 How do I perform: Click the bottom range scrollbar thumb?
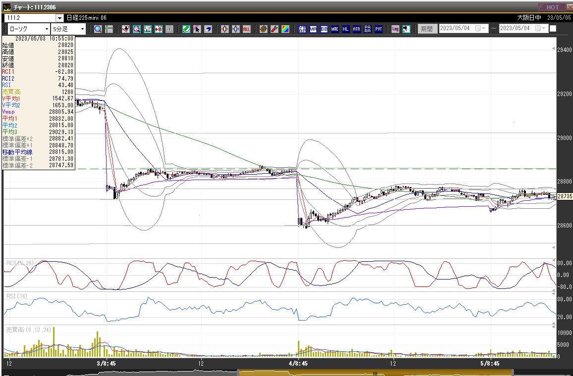(375, 373)
